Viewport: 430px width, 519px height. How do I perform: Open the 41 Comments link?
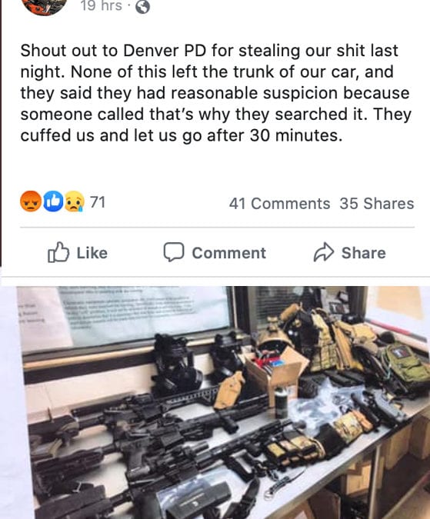[x=279, y=204]
